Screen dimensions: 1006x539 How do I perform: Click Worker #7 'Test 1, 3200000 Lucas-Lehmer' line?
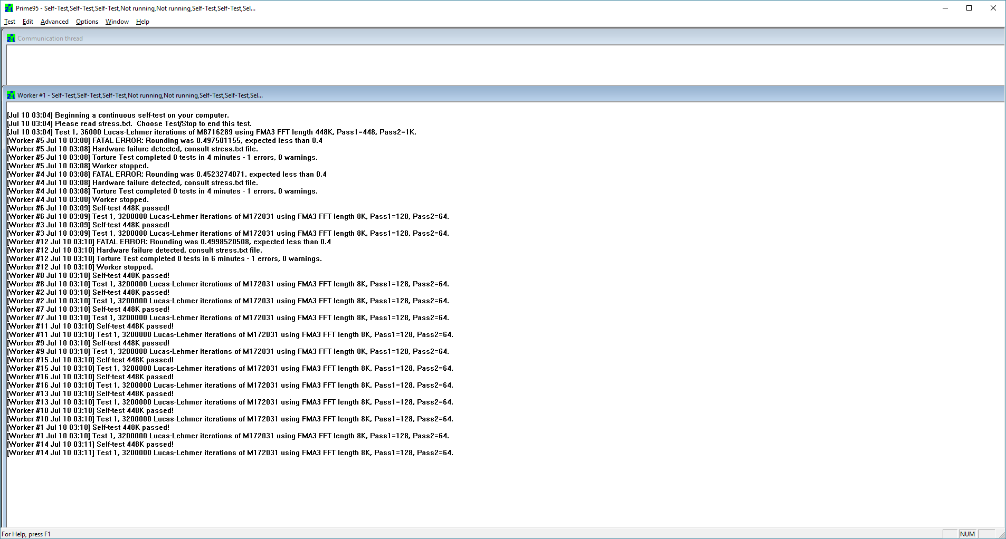pyautogui.click(x=228, y=317)
